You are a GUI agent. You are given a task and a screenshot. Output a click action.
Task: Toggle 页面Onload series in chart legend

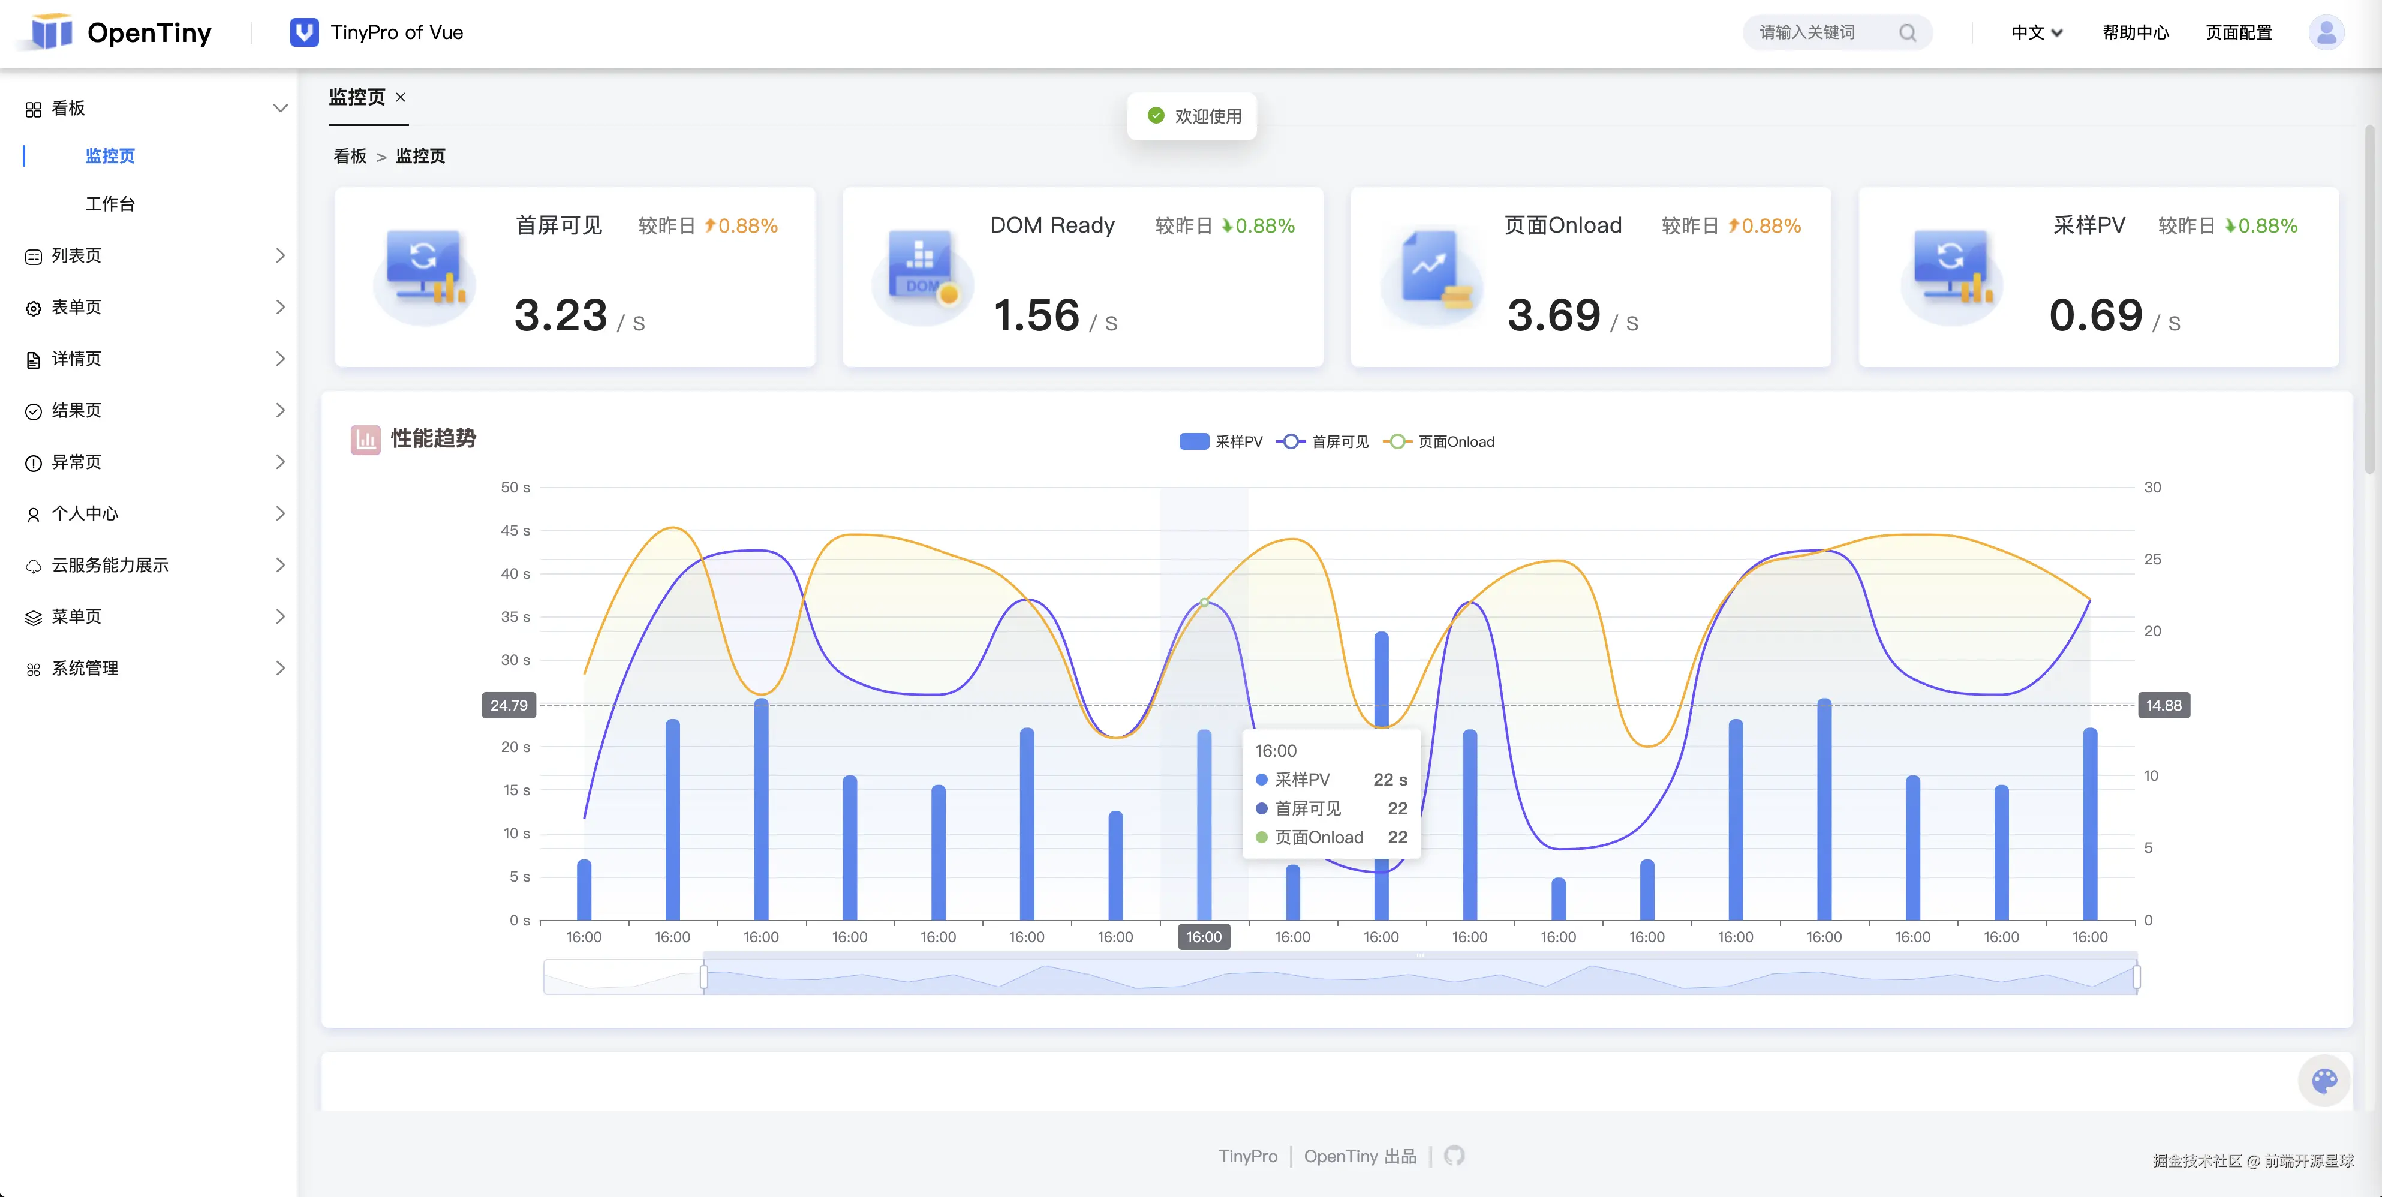click(1439, 442)
